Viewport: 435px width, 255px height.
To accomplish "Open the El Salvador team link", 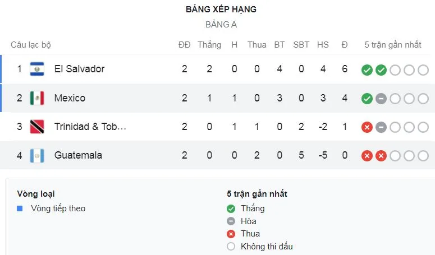I will click(79, 69).
